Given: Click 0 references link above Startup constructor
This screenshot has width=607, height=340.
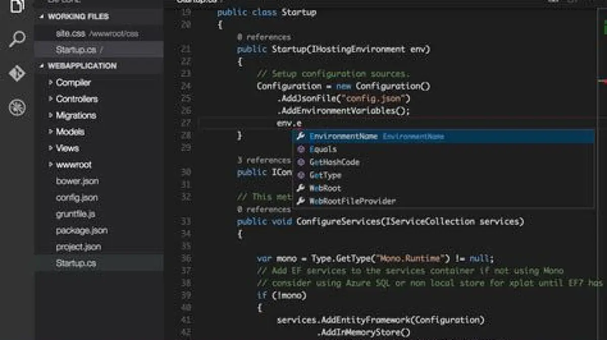Looking at the screenshot, I should pyautogui.click(x=264, y=37).
